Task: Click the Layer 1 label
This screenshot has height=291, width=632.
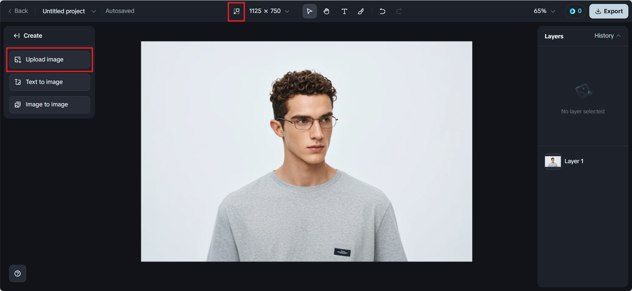Action: (574, 161)
